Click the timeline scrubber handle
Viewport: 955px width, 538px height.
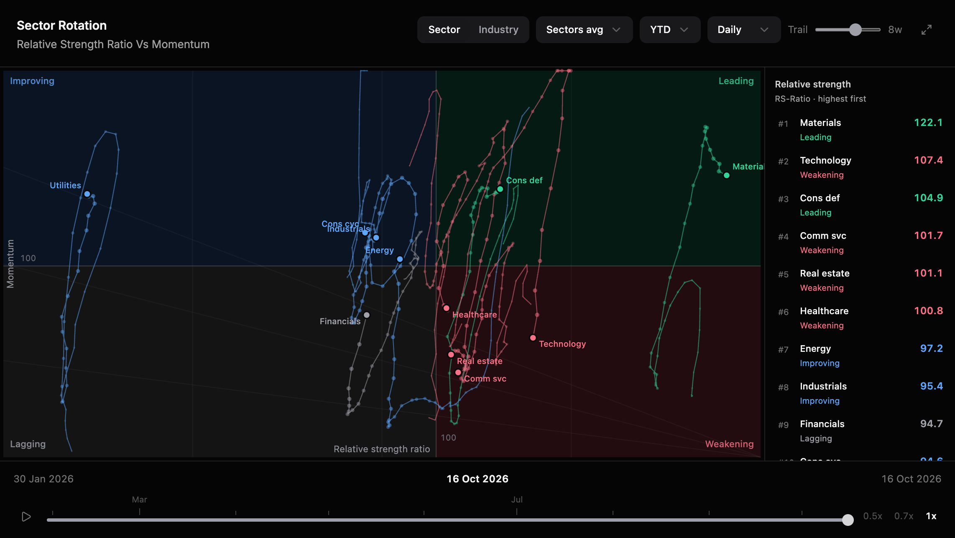[848, 520]
